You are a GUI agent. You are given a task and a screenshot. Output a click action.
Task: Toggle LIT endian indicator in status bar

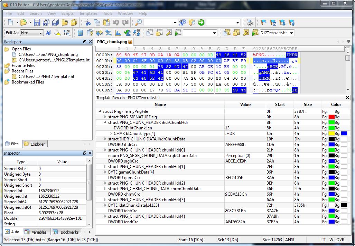323,240
